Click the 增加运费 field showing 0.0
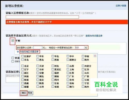The width and height of the screenshot is (129, 100). click(x=80, y=47)
